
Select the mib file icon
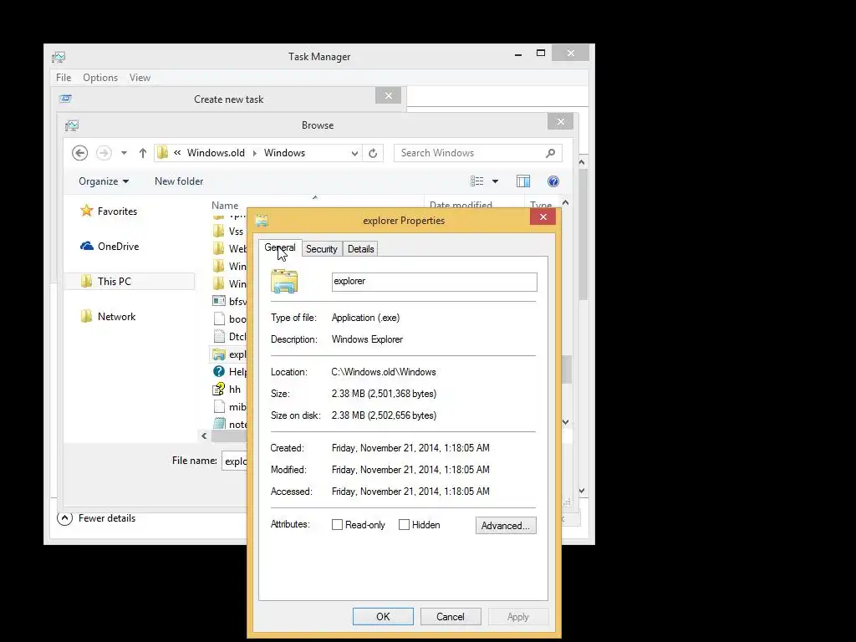click(219, 407)
